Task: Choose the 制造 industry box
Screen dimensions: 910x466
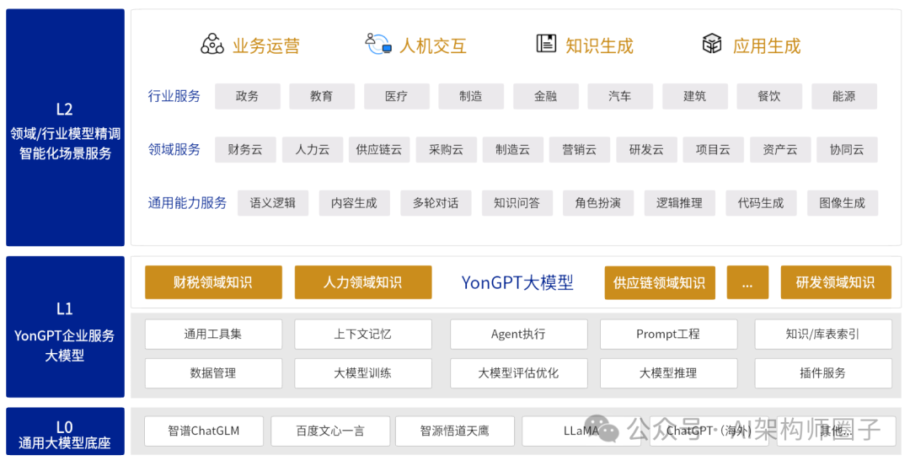Action: click(471, 96)
